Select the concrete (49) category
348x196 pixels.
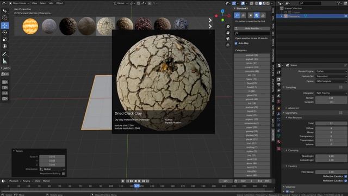click(x=252, y=71)
